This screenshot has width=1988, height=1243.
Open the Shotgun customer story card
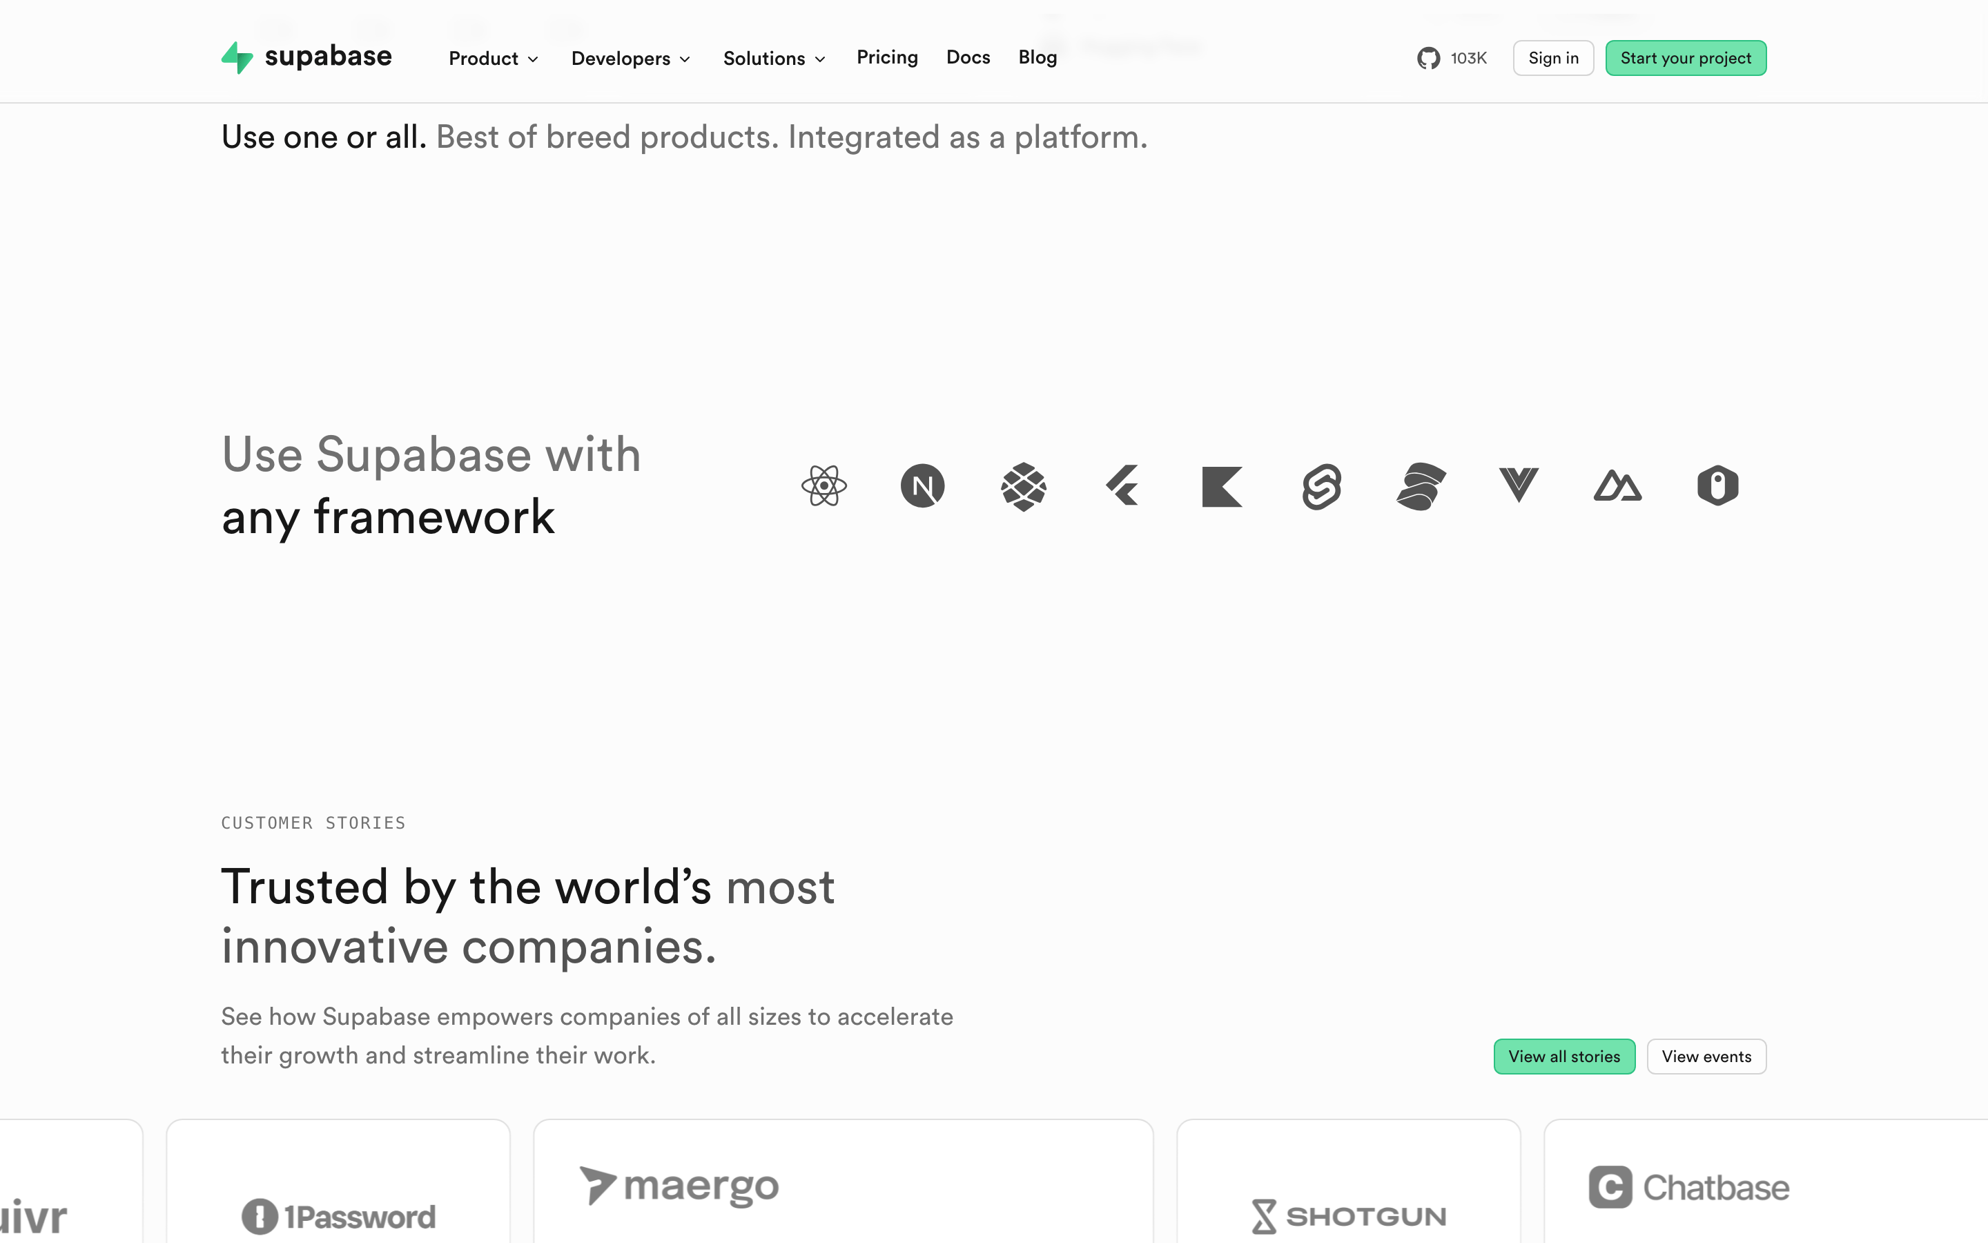[1348, 1182]
